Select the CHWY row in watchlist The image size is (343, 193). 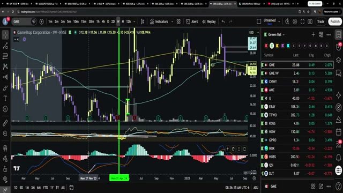297,81
